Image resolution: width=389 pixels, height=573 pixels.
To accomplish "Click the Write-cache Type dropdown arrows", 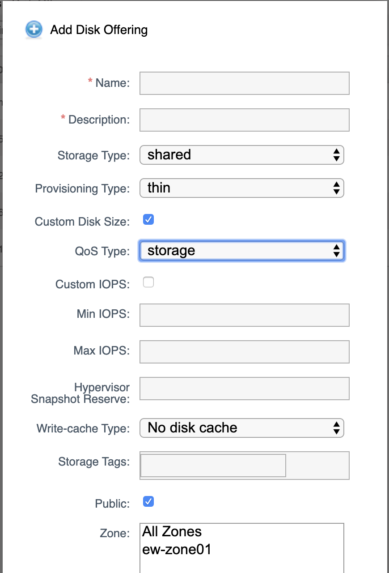I will (337, 428).
